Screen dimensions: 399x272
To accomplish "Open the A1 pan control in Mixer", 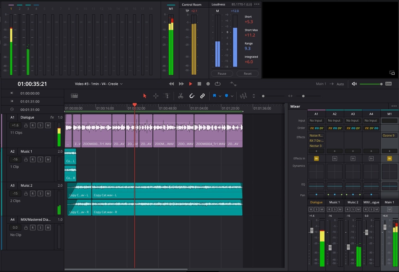I will point(316,195).
